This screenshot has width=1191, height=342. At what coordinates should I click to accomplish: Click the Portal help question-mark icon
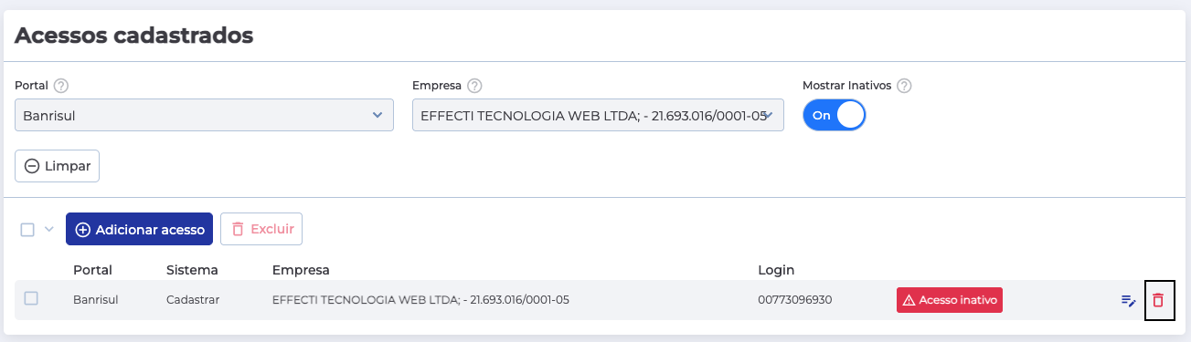(x=61, y=86)
